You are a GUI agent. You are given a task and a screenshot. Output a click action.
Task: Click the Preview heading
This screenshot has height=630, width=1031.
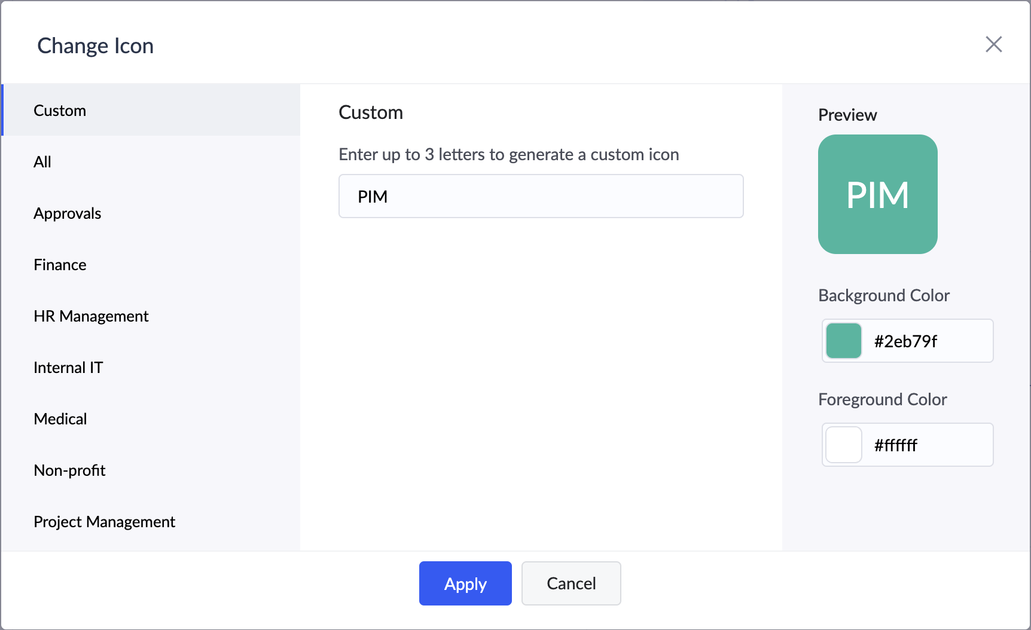coord(847,115)
